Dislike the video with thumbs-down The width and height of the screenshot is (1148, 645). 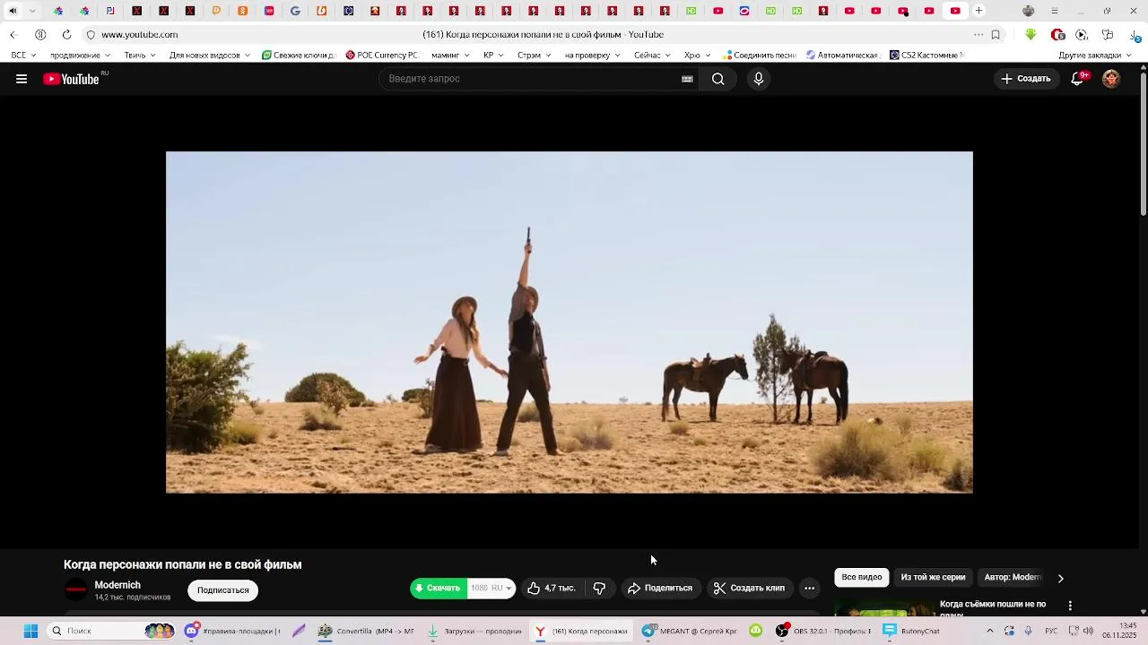point(600,589)
